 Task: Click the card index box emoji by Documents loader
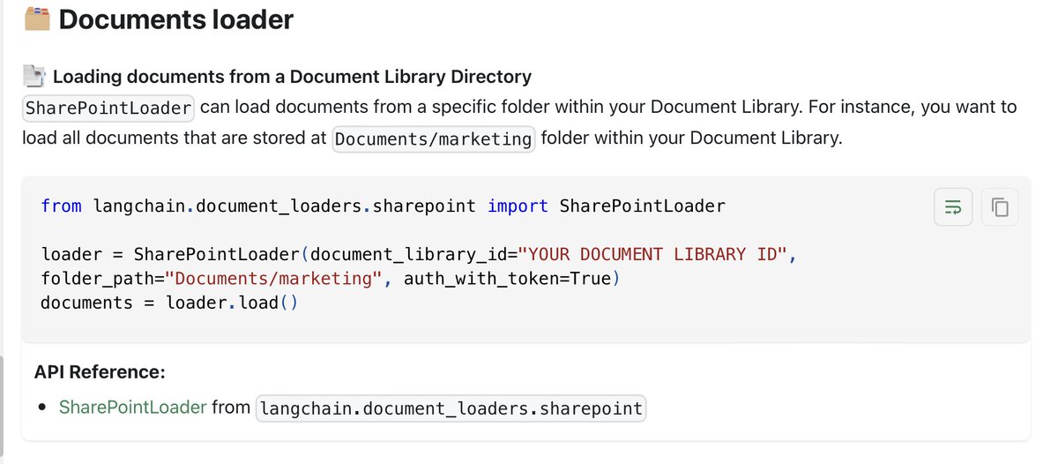(36, 19)
